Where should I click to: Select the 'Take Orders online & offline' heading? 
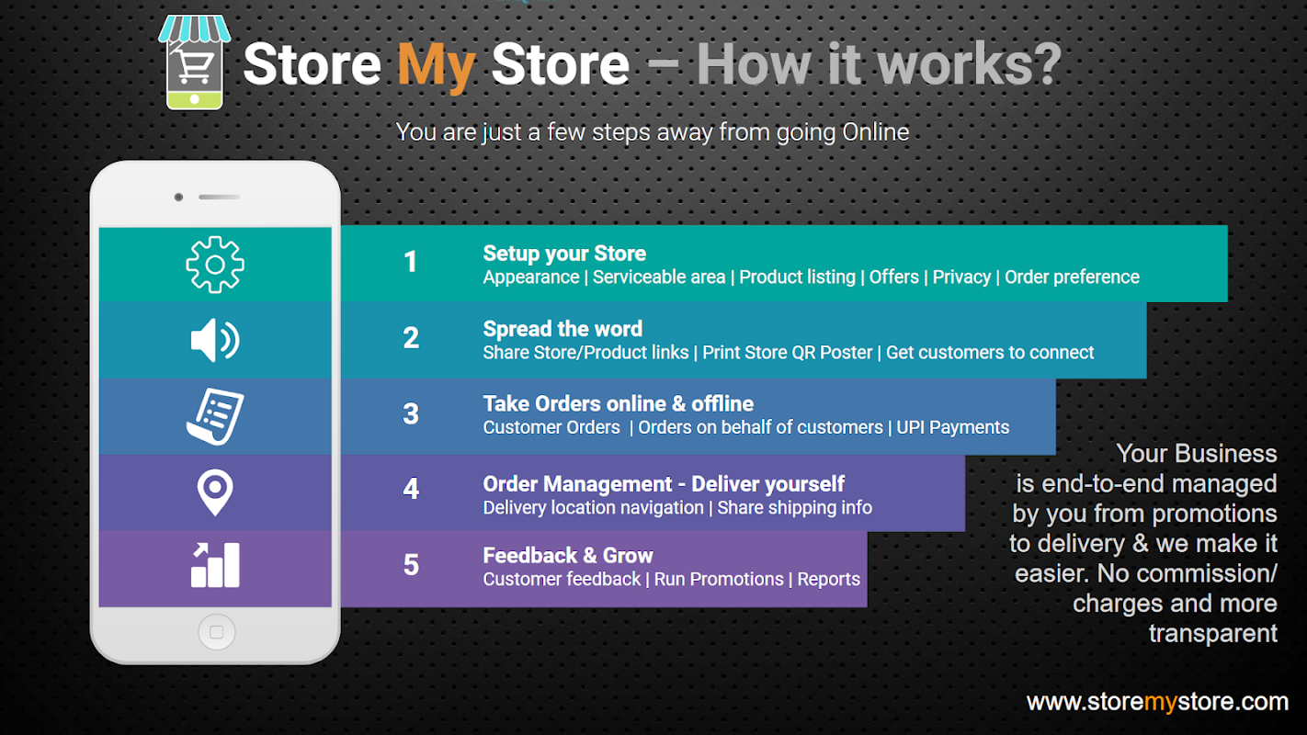coord(619,403)
